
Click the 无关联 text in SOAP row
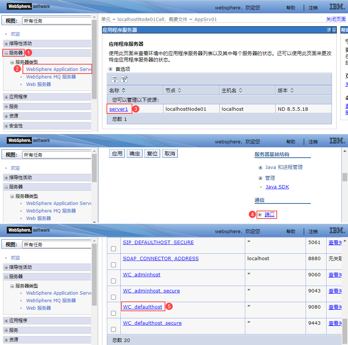coord(335,259)
